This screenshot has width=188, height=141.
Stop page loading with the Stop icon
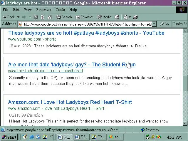36,17
